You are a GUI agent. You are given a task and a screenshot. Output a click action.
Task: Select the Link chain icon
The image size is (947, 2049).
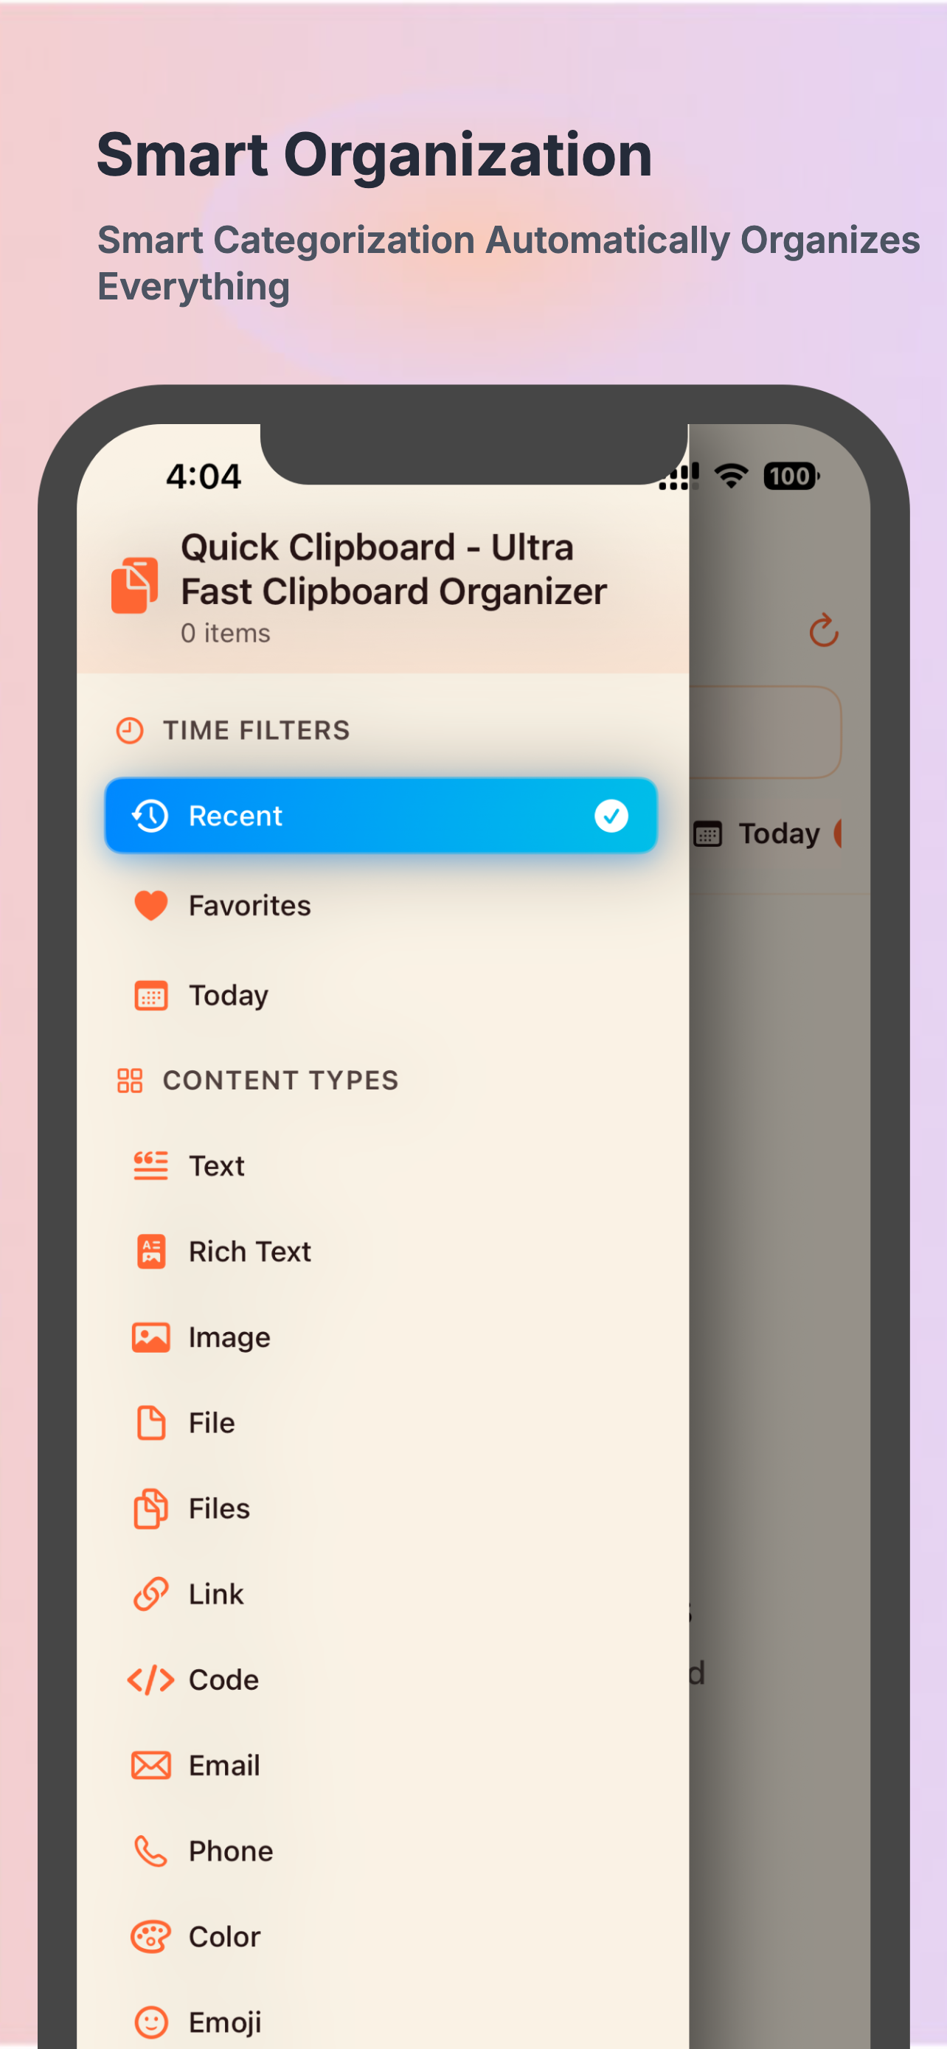click(151, 1594)
